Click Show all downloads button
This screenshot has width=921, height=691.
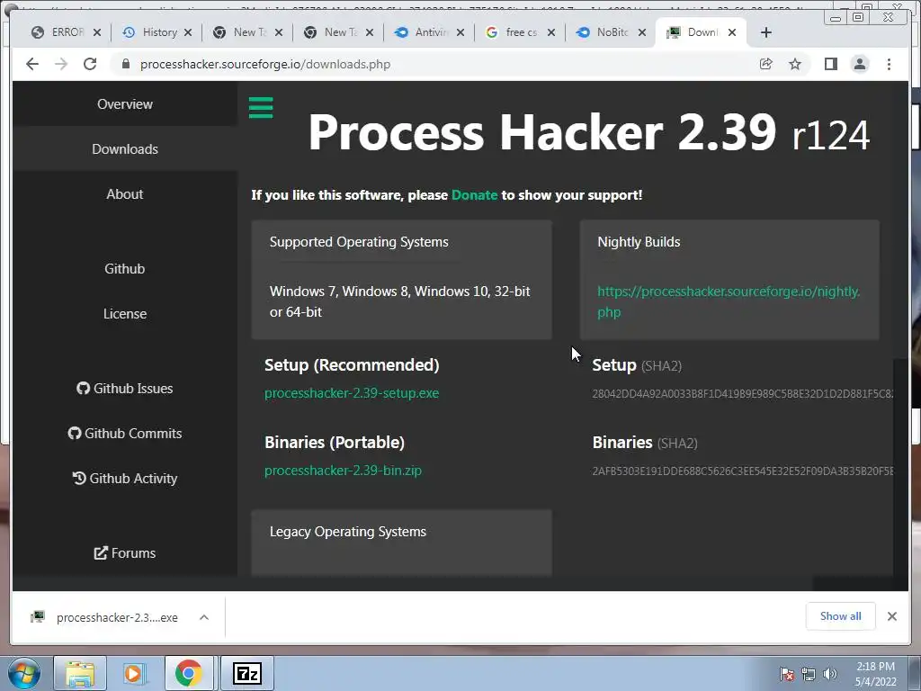click(x=841, y=615)
